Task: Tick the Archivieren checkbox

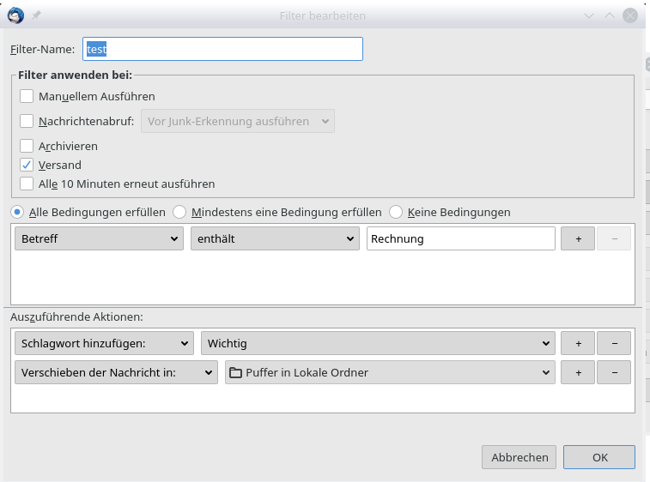Action: tap(27, 147)
